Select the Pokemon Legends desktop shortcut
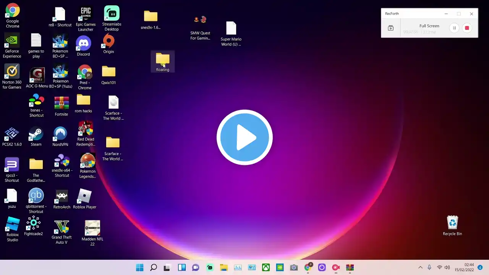The width and height of the screenshot is (489, 275). coord(87,166)
